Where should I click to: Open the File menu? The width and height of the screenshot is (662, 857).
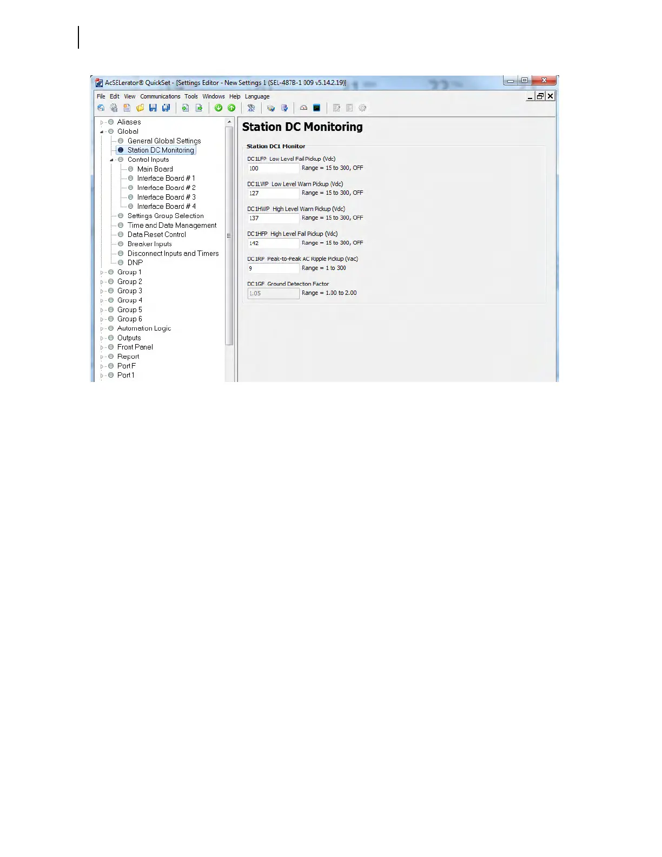tap(101, 96)
